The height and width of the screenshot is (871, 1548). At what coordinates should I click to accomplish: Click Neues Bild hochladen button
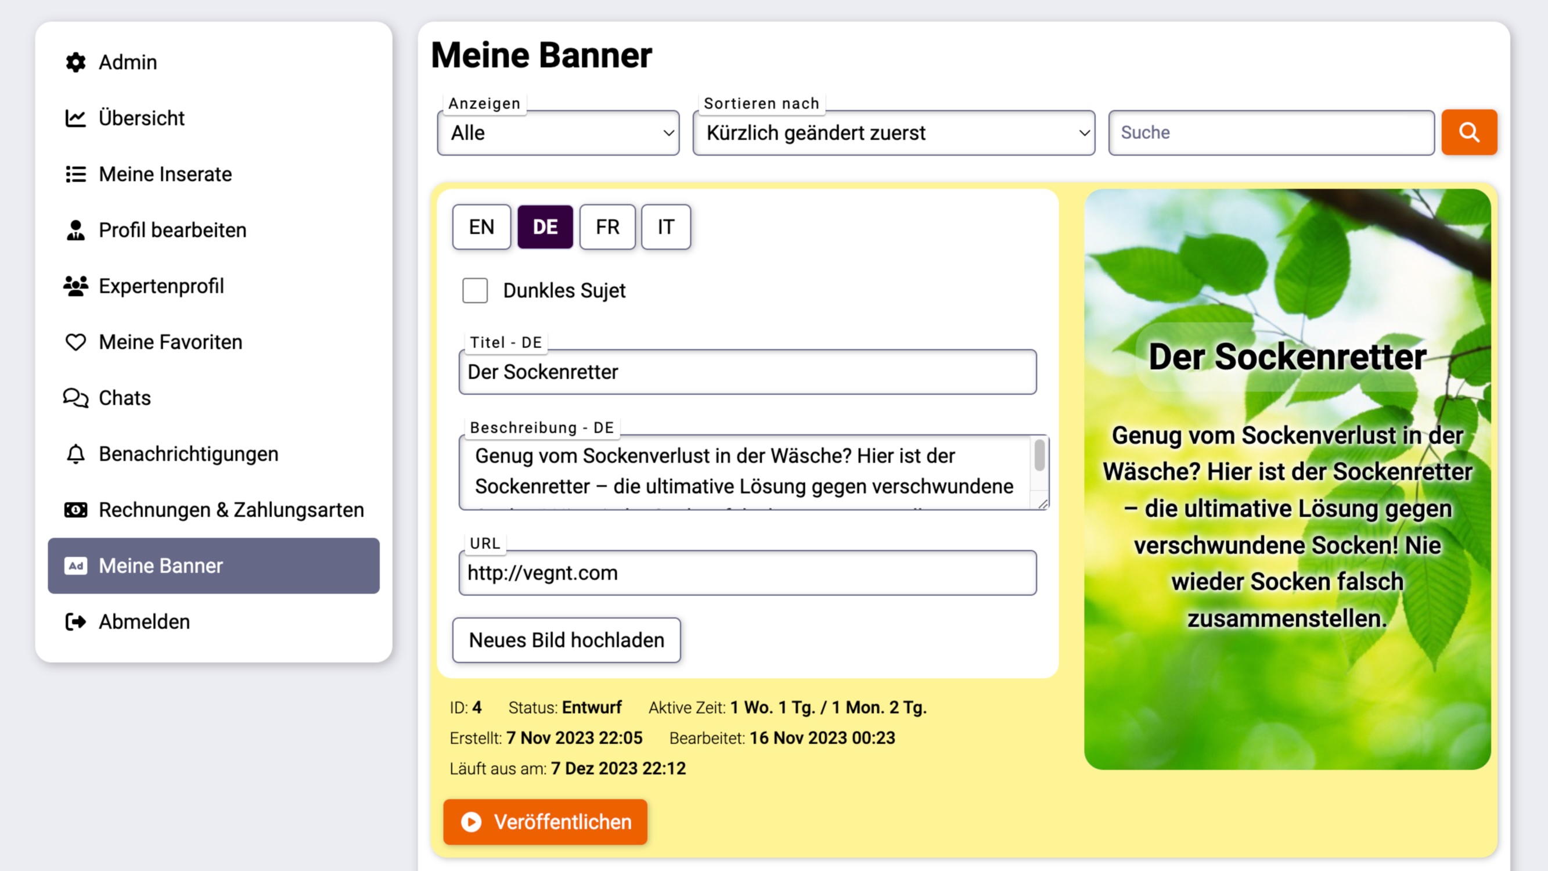click(566, 640)
